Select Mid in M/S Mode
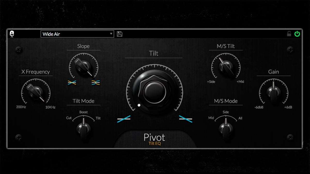 pos(211,118)
